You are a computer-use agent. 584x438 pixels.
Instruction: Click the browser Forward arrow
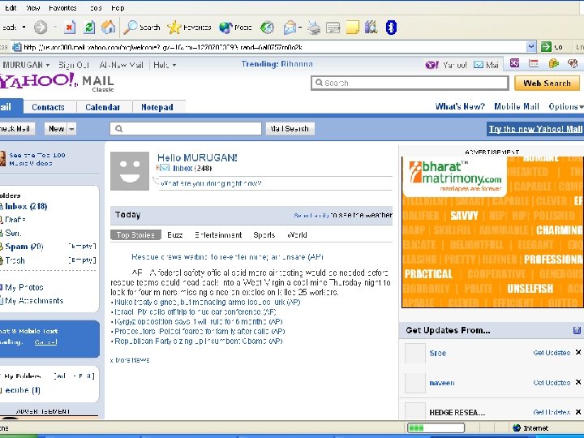41,28
